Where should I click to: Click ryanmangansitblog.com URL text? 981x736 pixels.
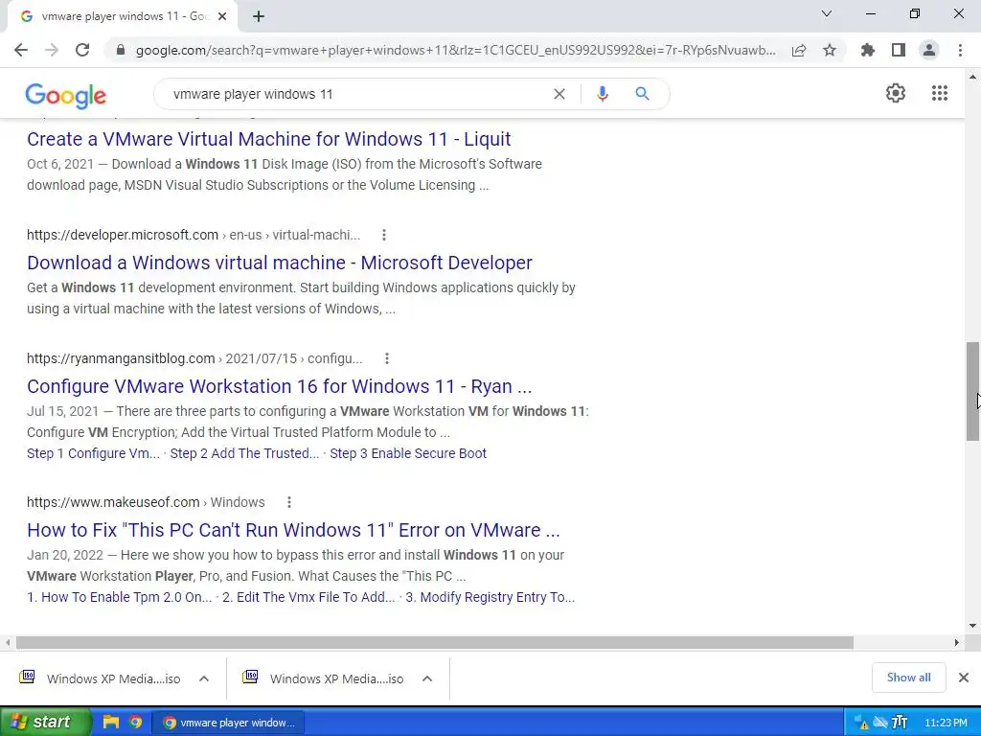[121, 358]
